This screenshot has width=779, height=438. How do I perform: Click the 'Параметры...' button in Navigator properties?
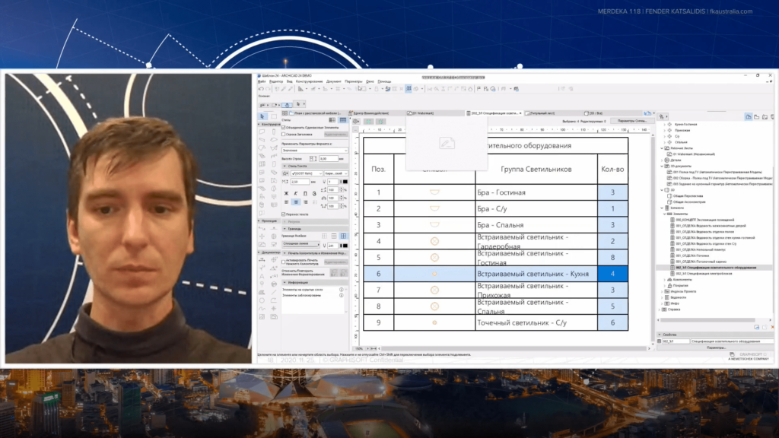[x=716, y=348]
